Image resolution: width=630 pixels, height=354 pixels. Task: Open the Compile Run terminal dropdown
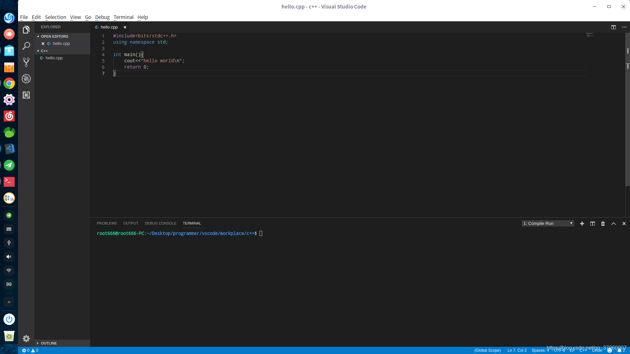(547, 224)
